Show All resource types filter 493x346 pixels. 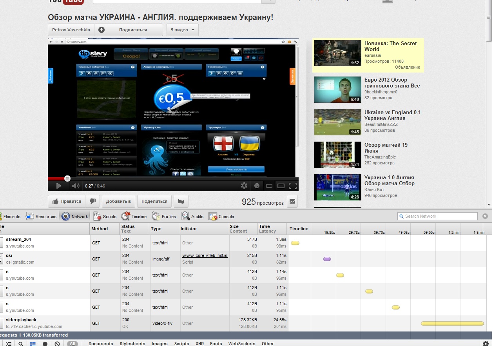72,344
